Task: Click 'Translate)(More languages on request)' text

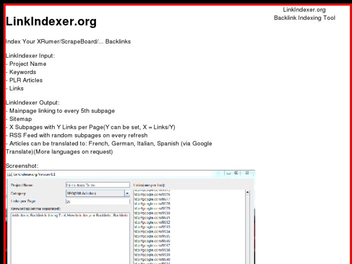Action: click(59, 152)
